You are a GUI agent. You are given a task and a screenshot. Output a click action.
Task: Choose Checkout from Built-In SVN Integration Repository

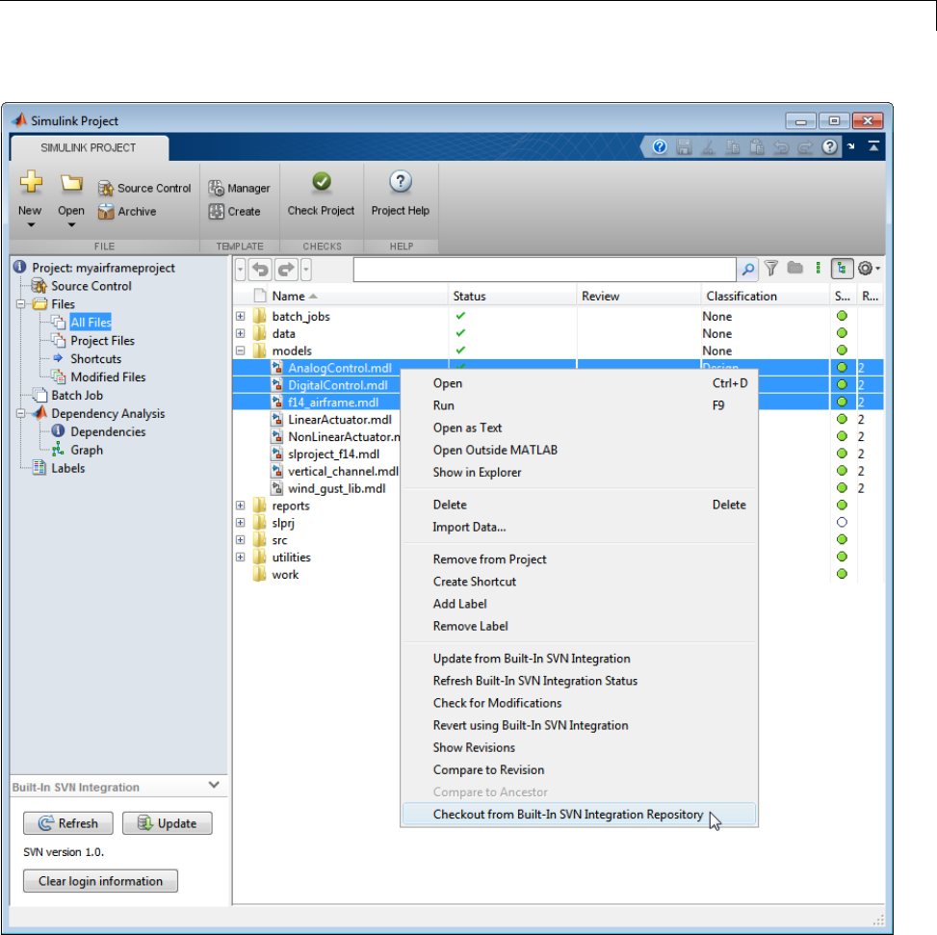pyautogui.click(x=579, y=815)
